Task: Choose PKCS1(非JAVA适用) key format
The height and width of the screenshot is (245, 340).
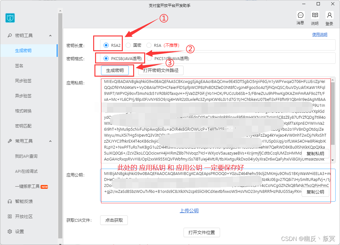Action: (x=149, y=58)
